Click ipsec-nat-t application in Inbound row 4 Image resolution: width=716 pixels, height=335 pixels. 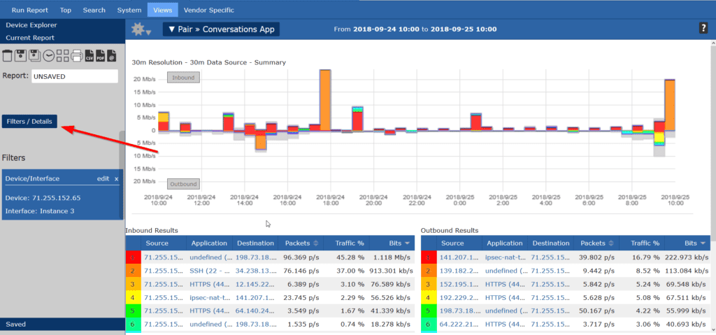(x=210, y=297)
